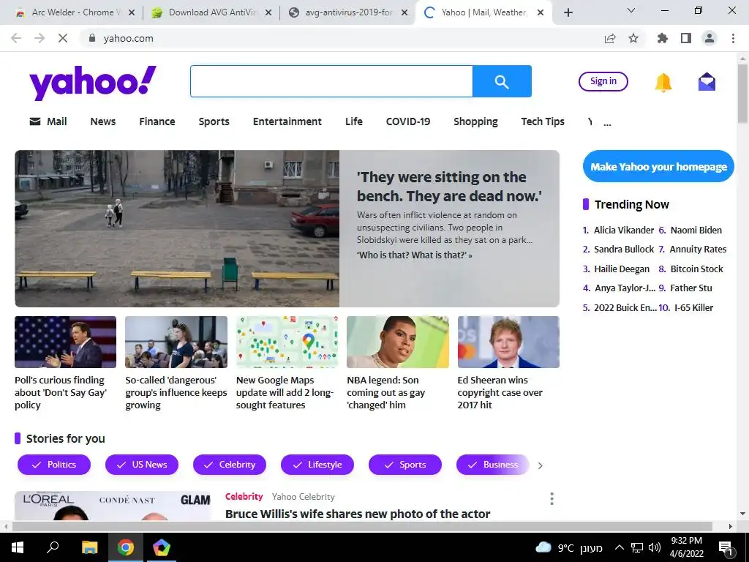This screenshot has width=749, height=562.
Task: Open the park benches lead story image
Action: coord(177,228)
